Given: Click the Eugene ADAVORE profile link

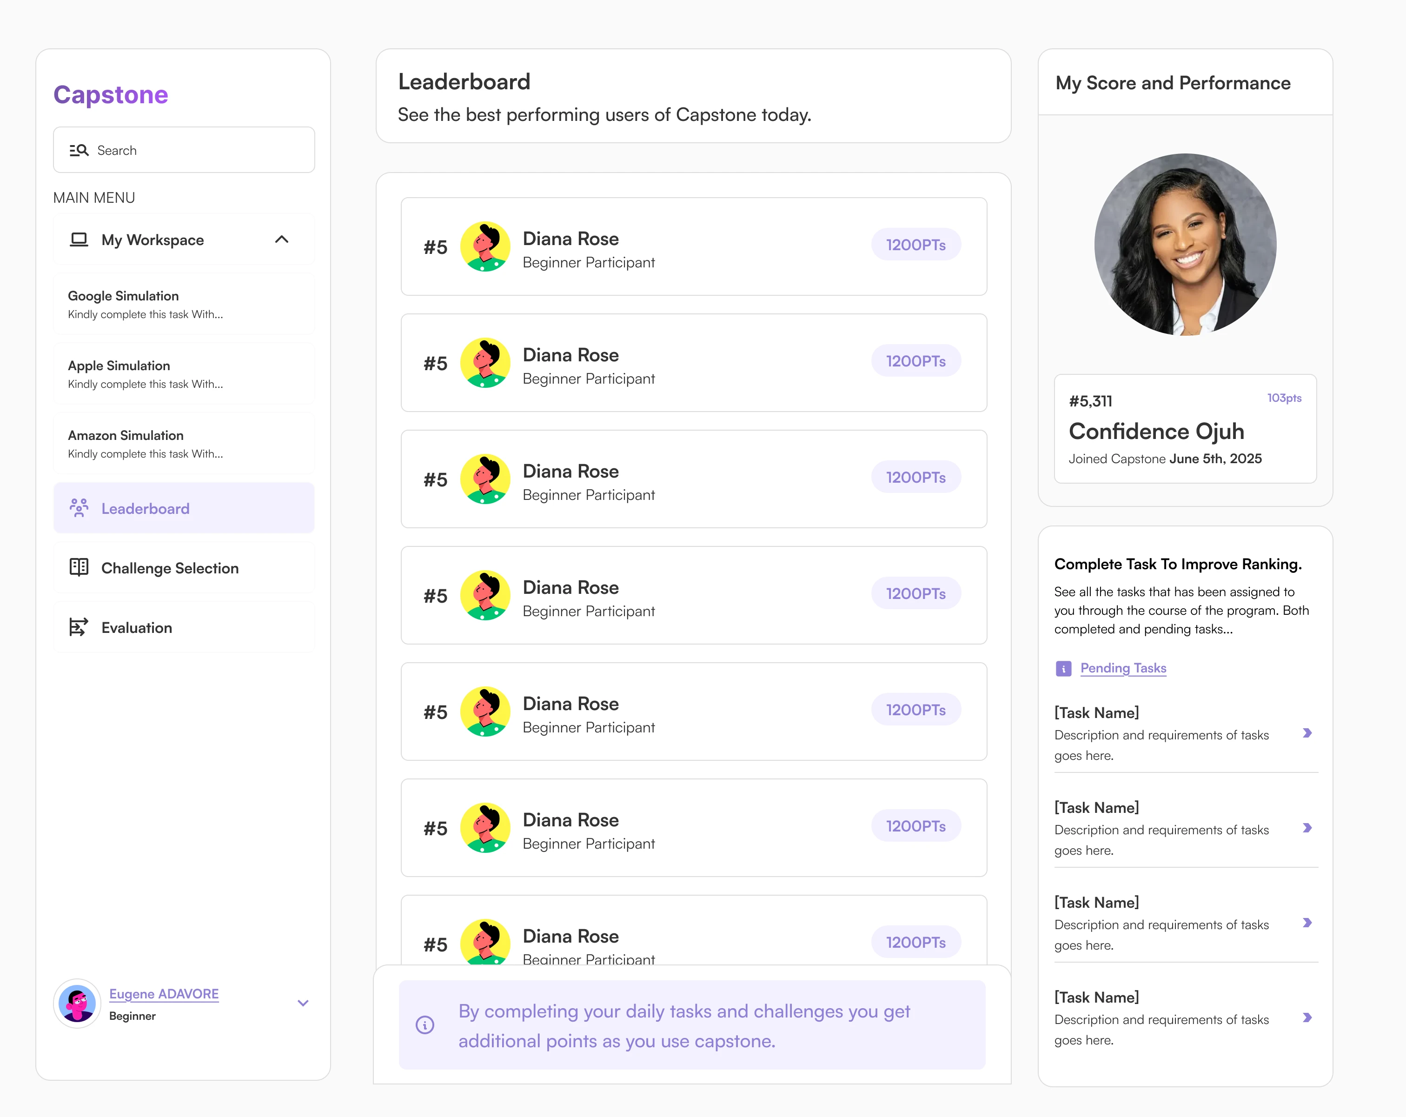Looking at the screenshot, I should [164, 994].
